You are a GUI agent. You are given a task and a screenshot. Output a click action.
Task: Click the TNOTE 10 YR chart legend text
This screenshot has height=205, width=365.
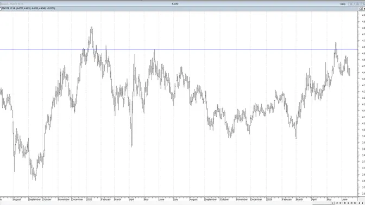point(28,8)
